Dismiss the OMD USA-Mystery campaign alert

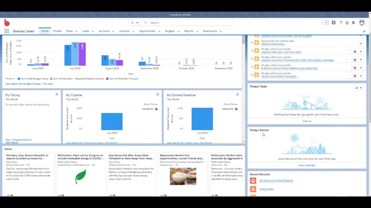(x=361, y=60)
